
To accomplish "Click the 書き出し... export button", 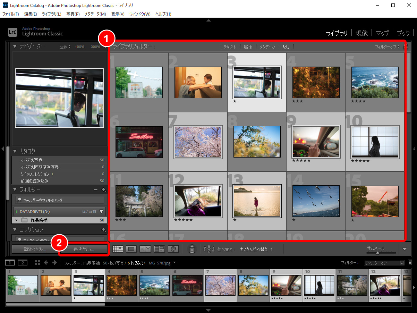I will click(x=84, y=249).
